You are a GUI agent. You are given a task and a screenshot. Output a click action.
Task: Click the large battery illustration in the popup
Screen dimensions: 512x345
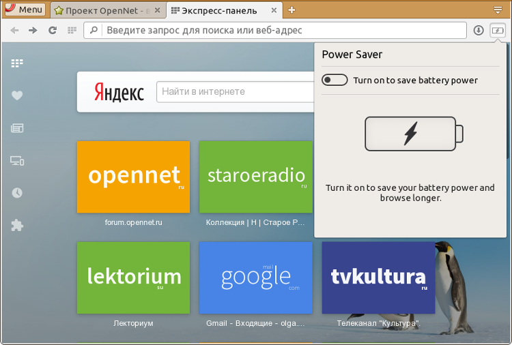pyautogui.click(x=414, y=134)
